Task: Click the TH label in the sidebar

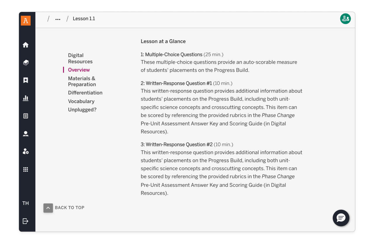Action: (x=26, y=203)
